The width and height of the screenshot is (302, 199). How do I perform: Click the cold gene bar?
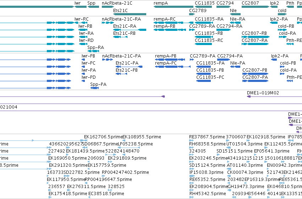click(282, 14)
